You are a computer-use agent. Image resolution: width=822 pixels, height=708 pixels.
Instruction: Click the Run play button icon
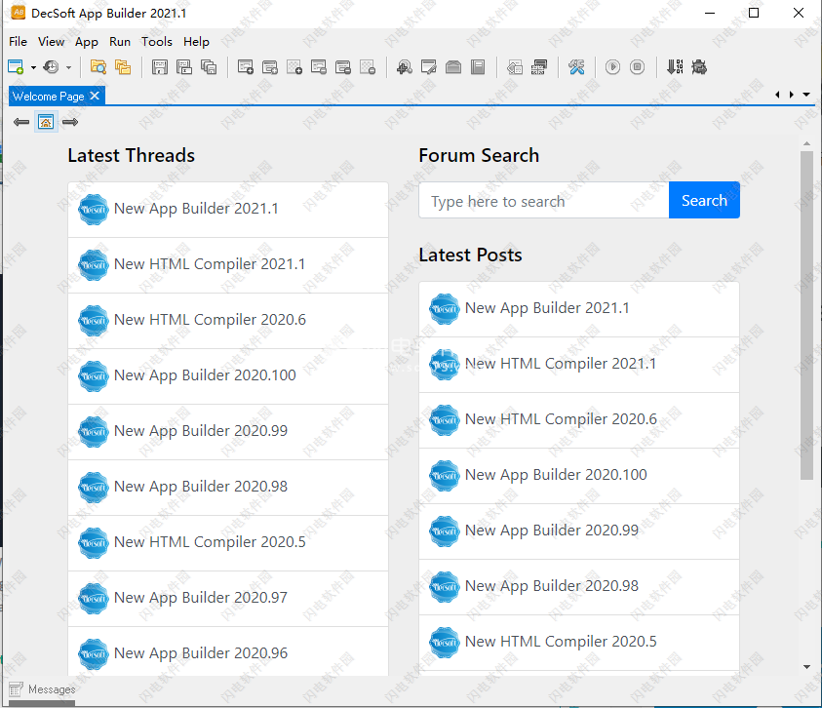pyautogui.click(x=612, y=67)
